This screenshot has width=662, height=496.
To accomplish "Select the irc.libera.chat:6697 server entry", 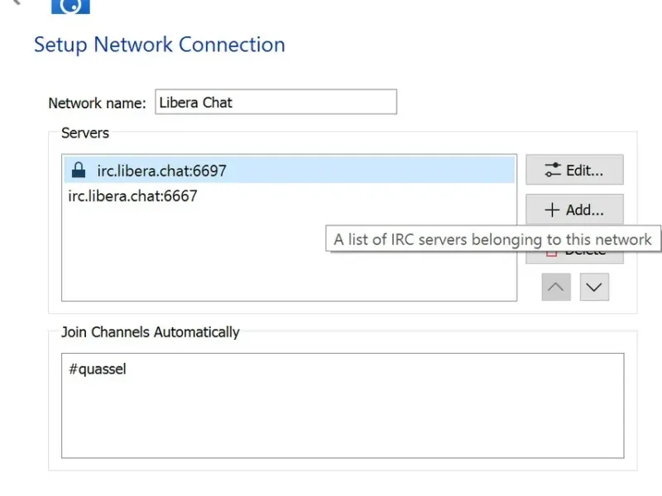I will 161,171.
